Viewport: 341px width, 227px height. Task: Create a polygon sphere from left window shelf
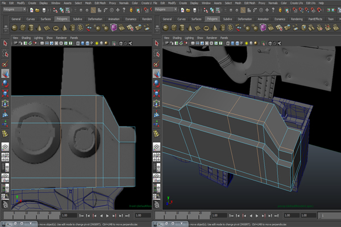pos(14,28)
